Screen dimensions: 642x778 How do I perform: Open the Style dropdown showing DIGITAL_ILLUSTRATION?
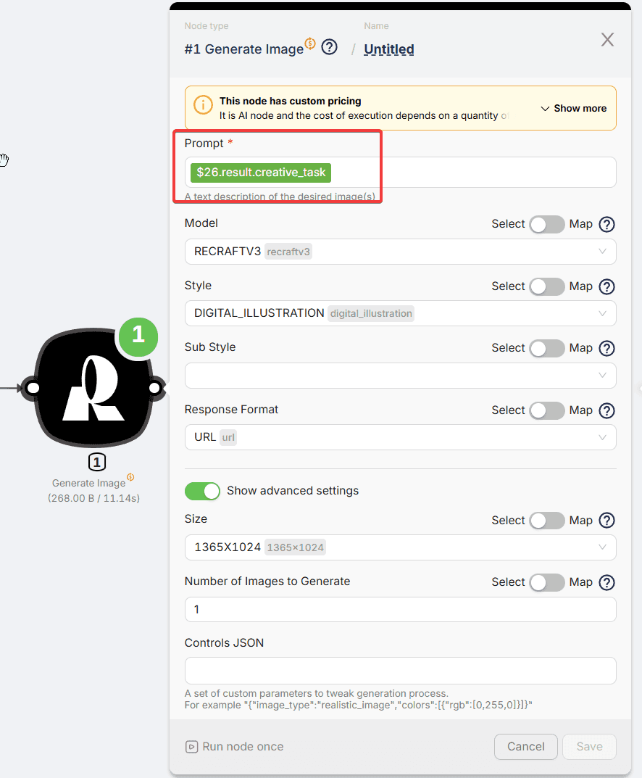pos(400,313)
